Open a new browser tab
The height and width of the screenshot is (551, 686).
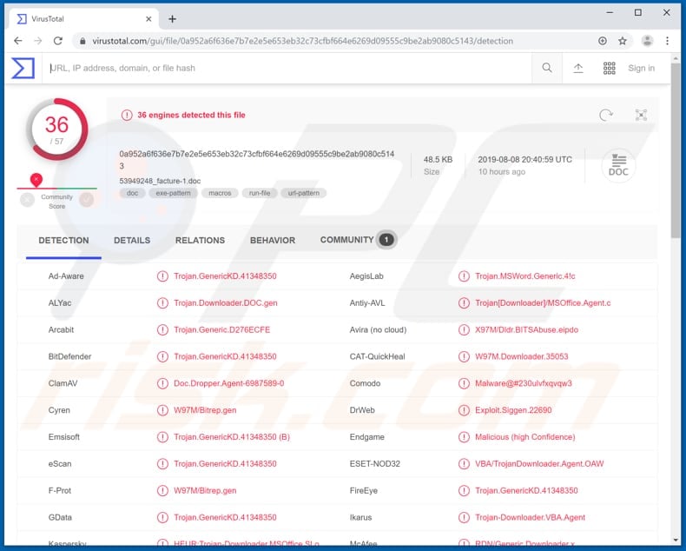pyautogui.click(x=173, y=19)
